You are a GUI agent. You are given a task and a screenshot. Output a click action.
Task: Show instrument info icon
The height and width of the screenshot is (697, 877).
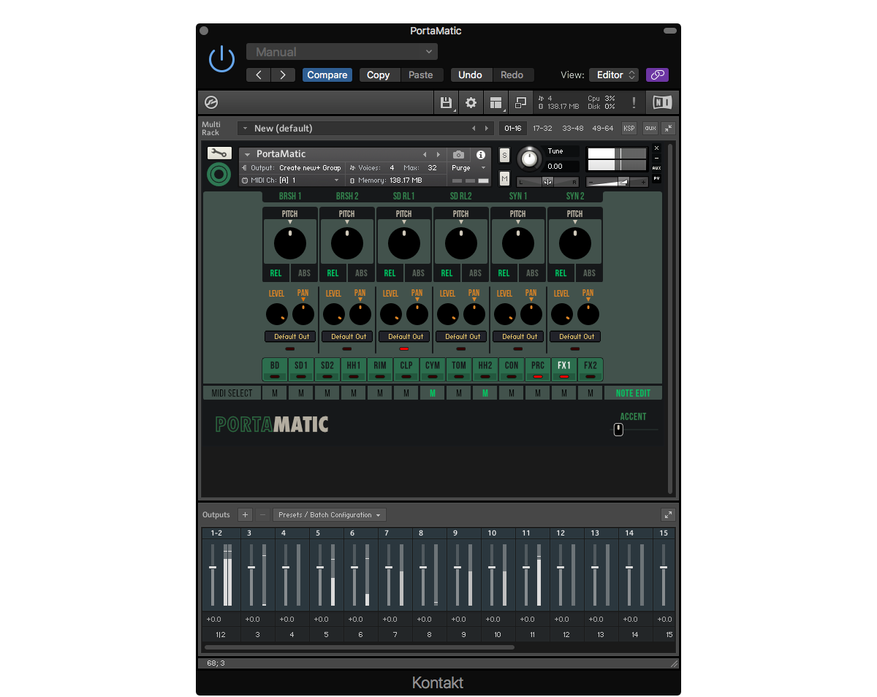coord(480,155)
